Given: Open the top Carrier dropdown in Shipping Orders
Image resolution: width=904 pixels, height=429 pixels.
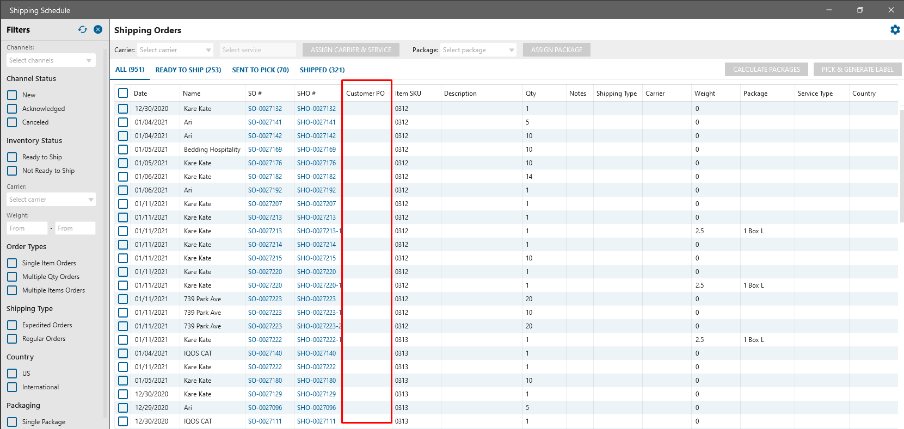Looking at the screenshot, I should pos(175,50).
